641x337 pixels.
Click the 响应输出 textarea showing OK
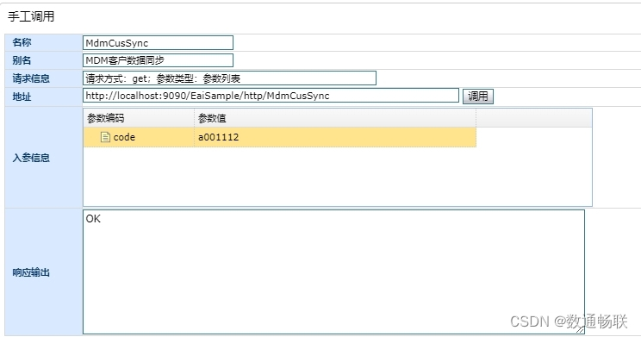(333, 272)
